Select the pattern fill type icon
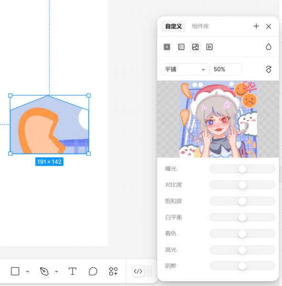The width and height of the screenshot is (282, 286). tap(181, 47)
